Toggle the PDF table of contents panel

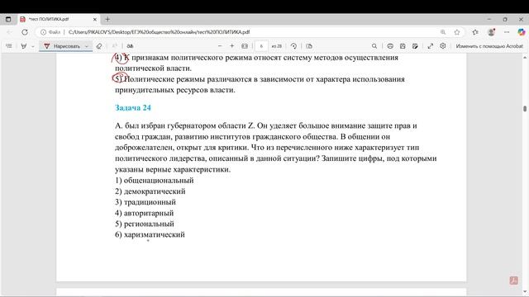[x=9, y=46]
